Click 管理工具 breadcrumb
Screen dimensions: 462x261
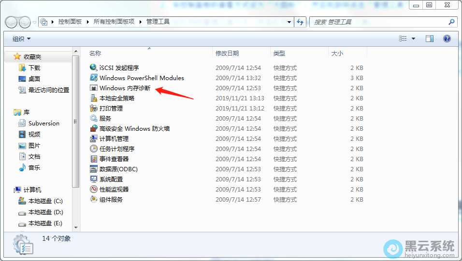(x=158, y=22)
